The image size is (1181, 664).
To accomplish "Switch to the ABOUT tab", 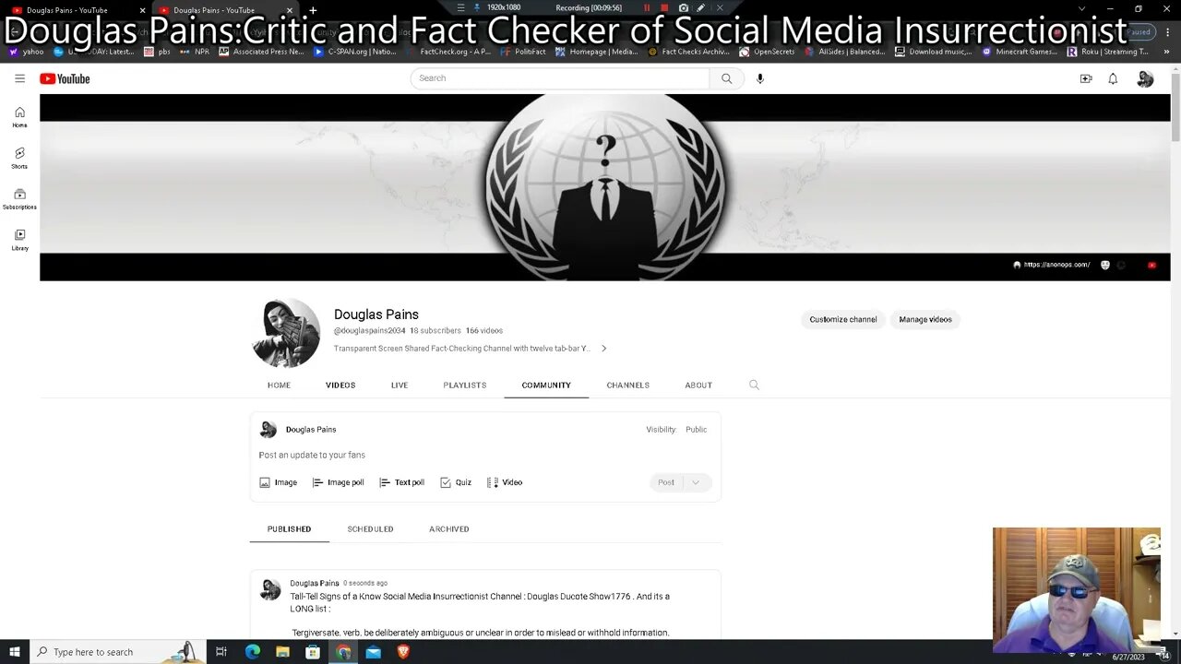I will pyautogui.click(x=698, y=385).
